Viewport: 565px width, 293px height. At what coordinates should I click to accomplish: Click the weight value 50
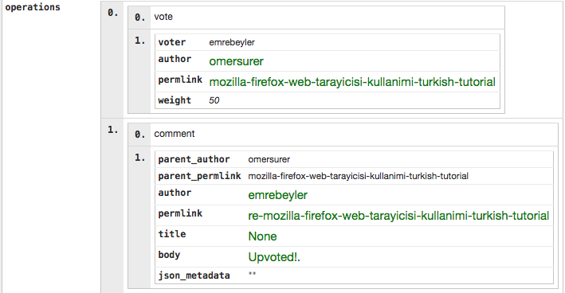(x=214, y=100)
